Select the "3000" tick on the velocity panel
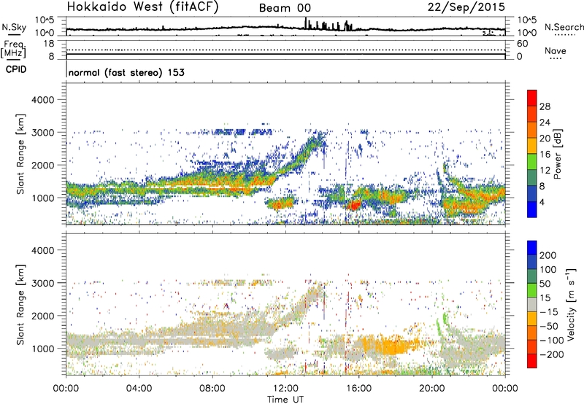 [x=43, y=283]
